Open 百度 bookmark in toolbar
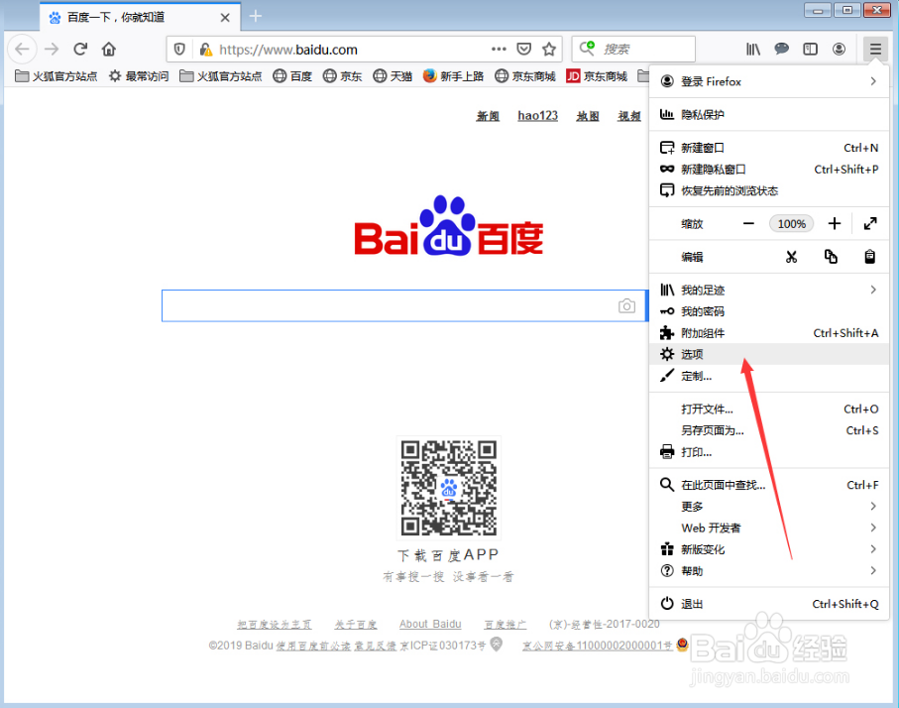The width and height of the screenshot is (899, 708). (292, 76)
